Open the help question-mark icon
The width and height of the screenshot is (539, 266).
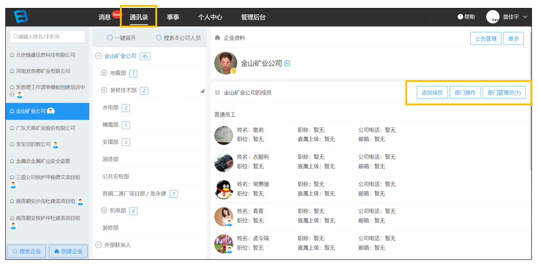coord(460,17)
